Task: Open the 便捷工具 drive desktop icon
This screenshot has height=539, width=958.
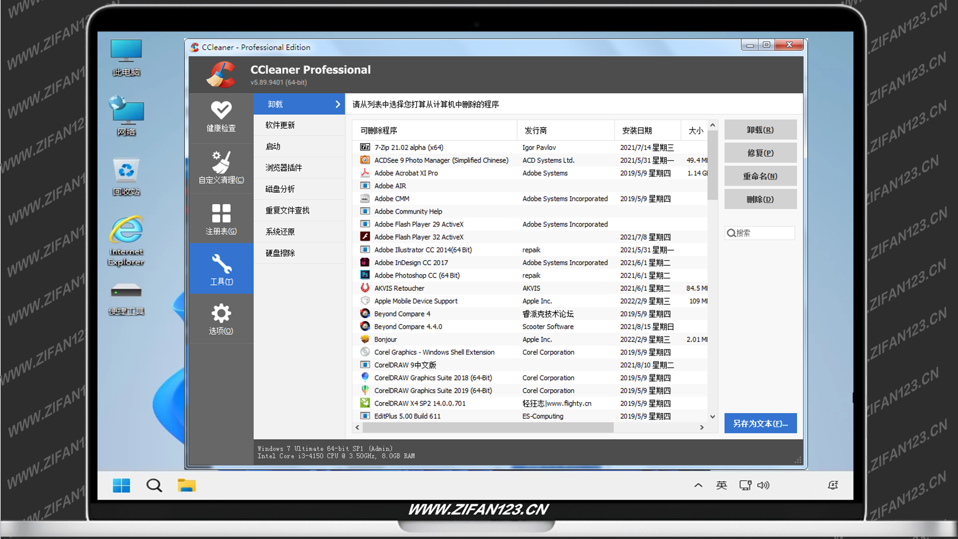Action: point(126,299)
